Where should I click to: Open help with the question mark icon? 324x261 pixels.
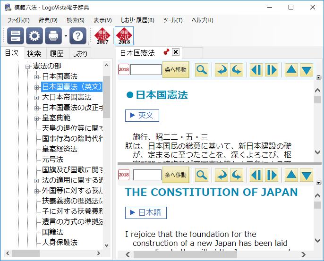[x=78, y=36]
